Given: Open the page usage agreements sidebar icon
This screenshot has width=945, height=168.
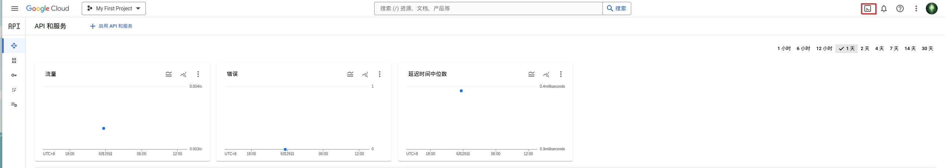Looking at the screenshot, I should pos(14,105).
